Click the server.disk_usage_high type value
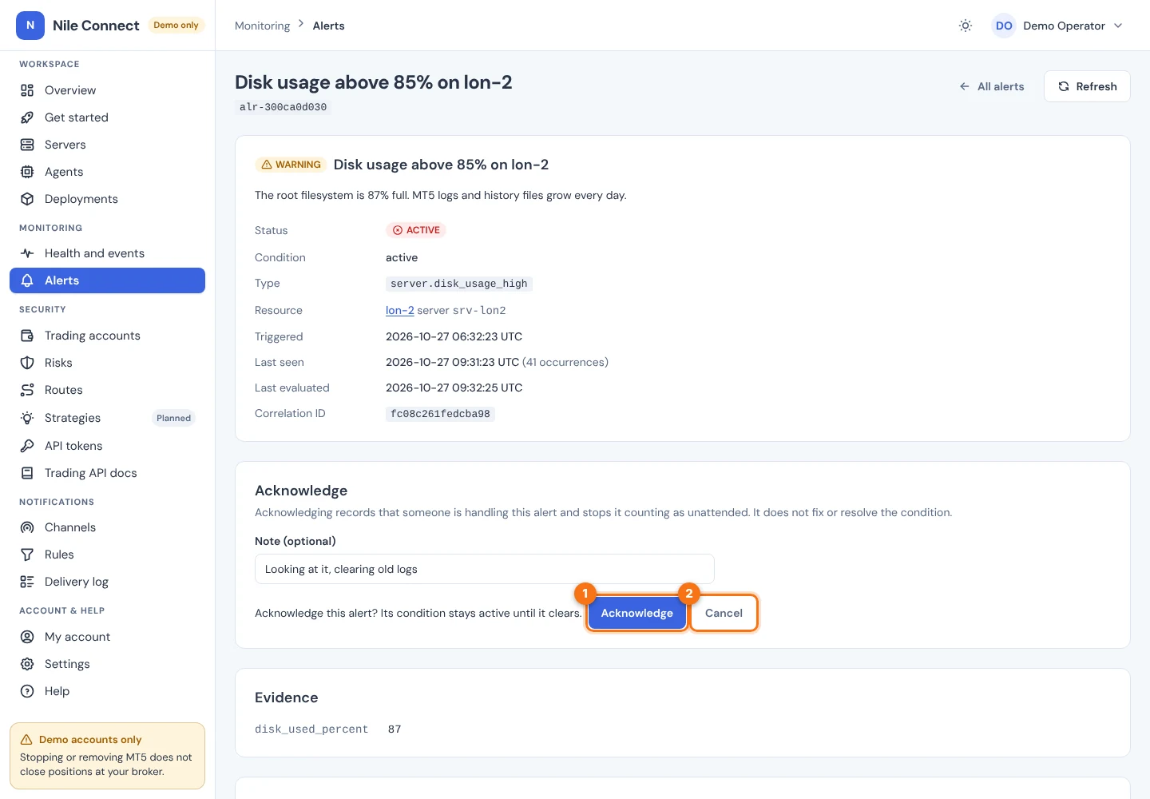 coord(459,284)
